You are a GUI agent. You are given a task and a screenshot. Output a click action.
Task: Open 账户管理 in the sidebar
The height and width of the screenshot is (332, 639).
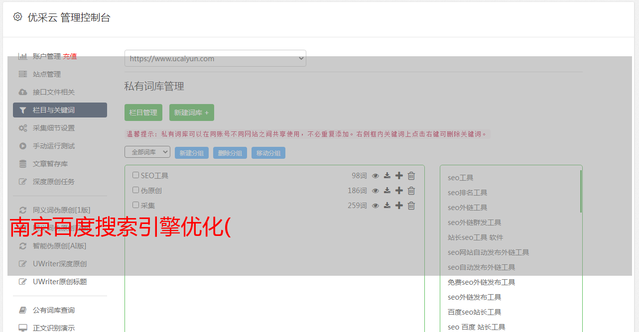[x=47, y=56]
